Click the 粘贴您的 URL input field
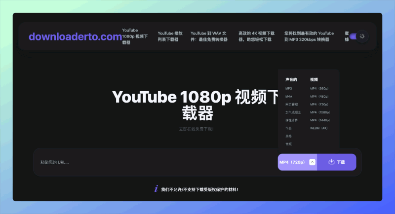The height and width of the screenshot is (214, 395). (156, 162)
